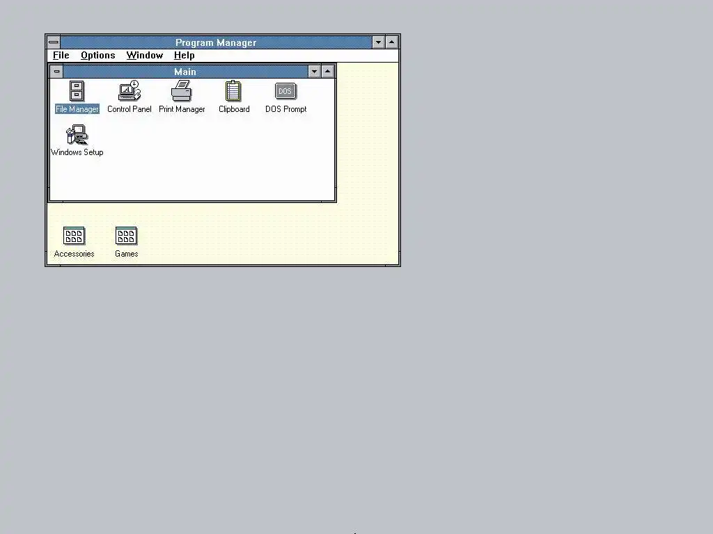This screenshot has width=713, height=534.
Task: Open the File menu
Action: (x=61, y=56)
